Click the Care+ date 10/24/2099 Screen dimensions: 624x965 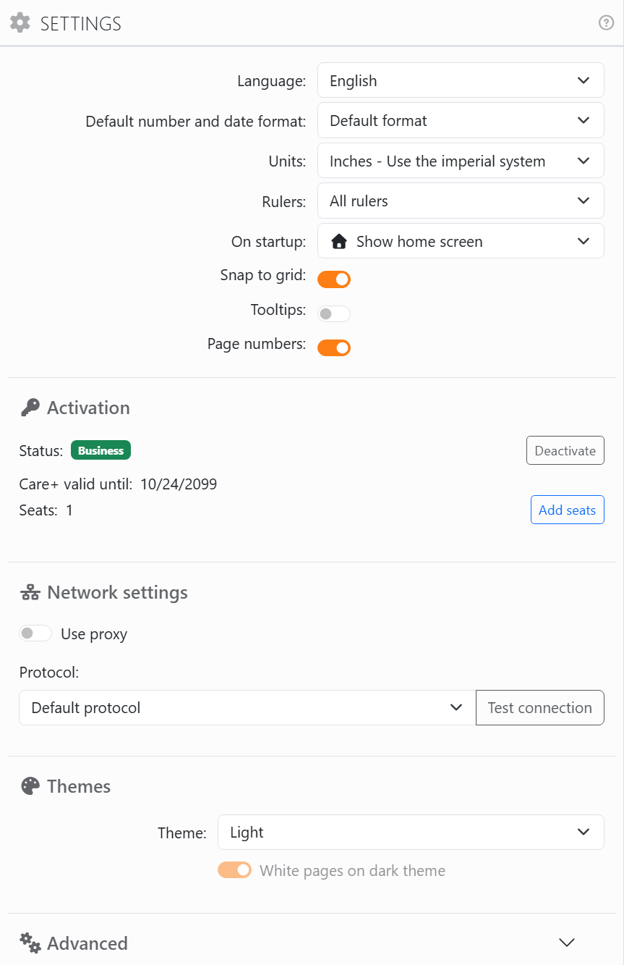point(179,484)
